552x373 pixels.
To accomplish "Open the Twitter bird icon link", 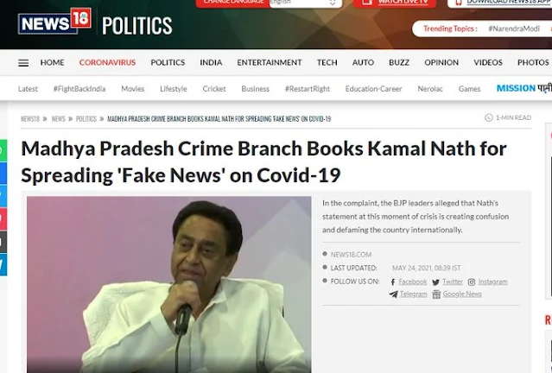I will (435, 282).
